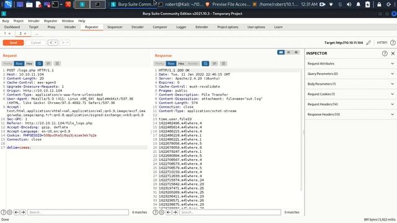This screenshot has width=397, height=223.
Task: Open the notifications bell icon
Action: coord(359,4)
